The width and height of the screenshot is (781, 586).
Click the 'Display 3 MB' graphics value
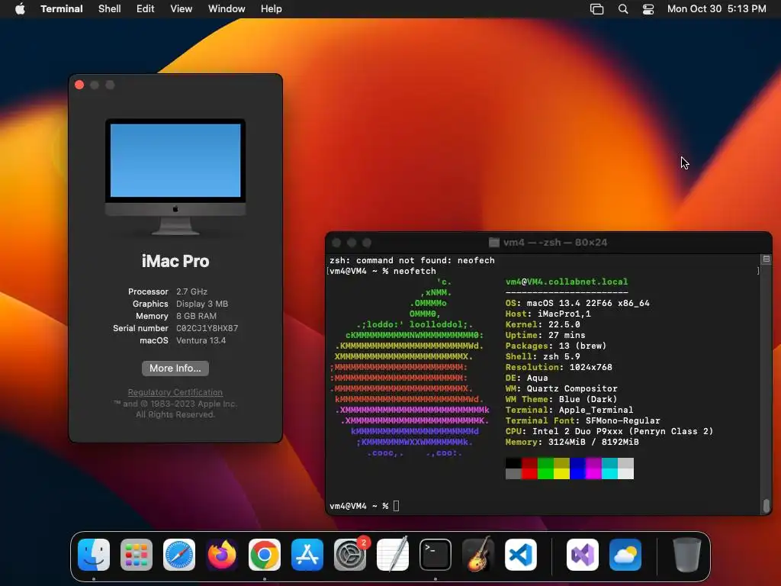(202, 304)
